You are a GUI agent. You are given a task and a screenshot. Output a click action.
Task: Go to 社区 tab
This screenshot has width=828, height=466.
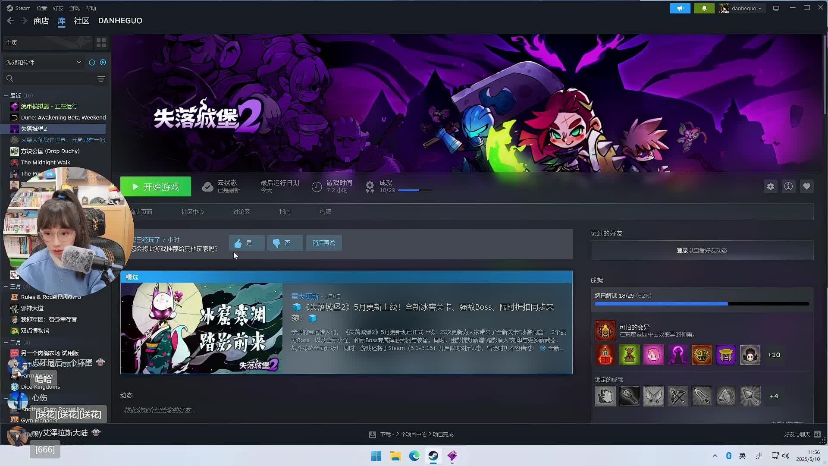tap(82, 21)
